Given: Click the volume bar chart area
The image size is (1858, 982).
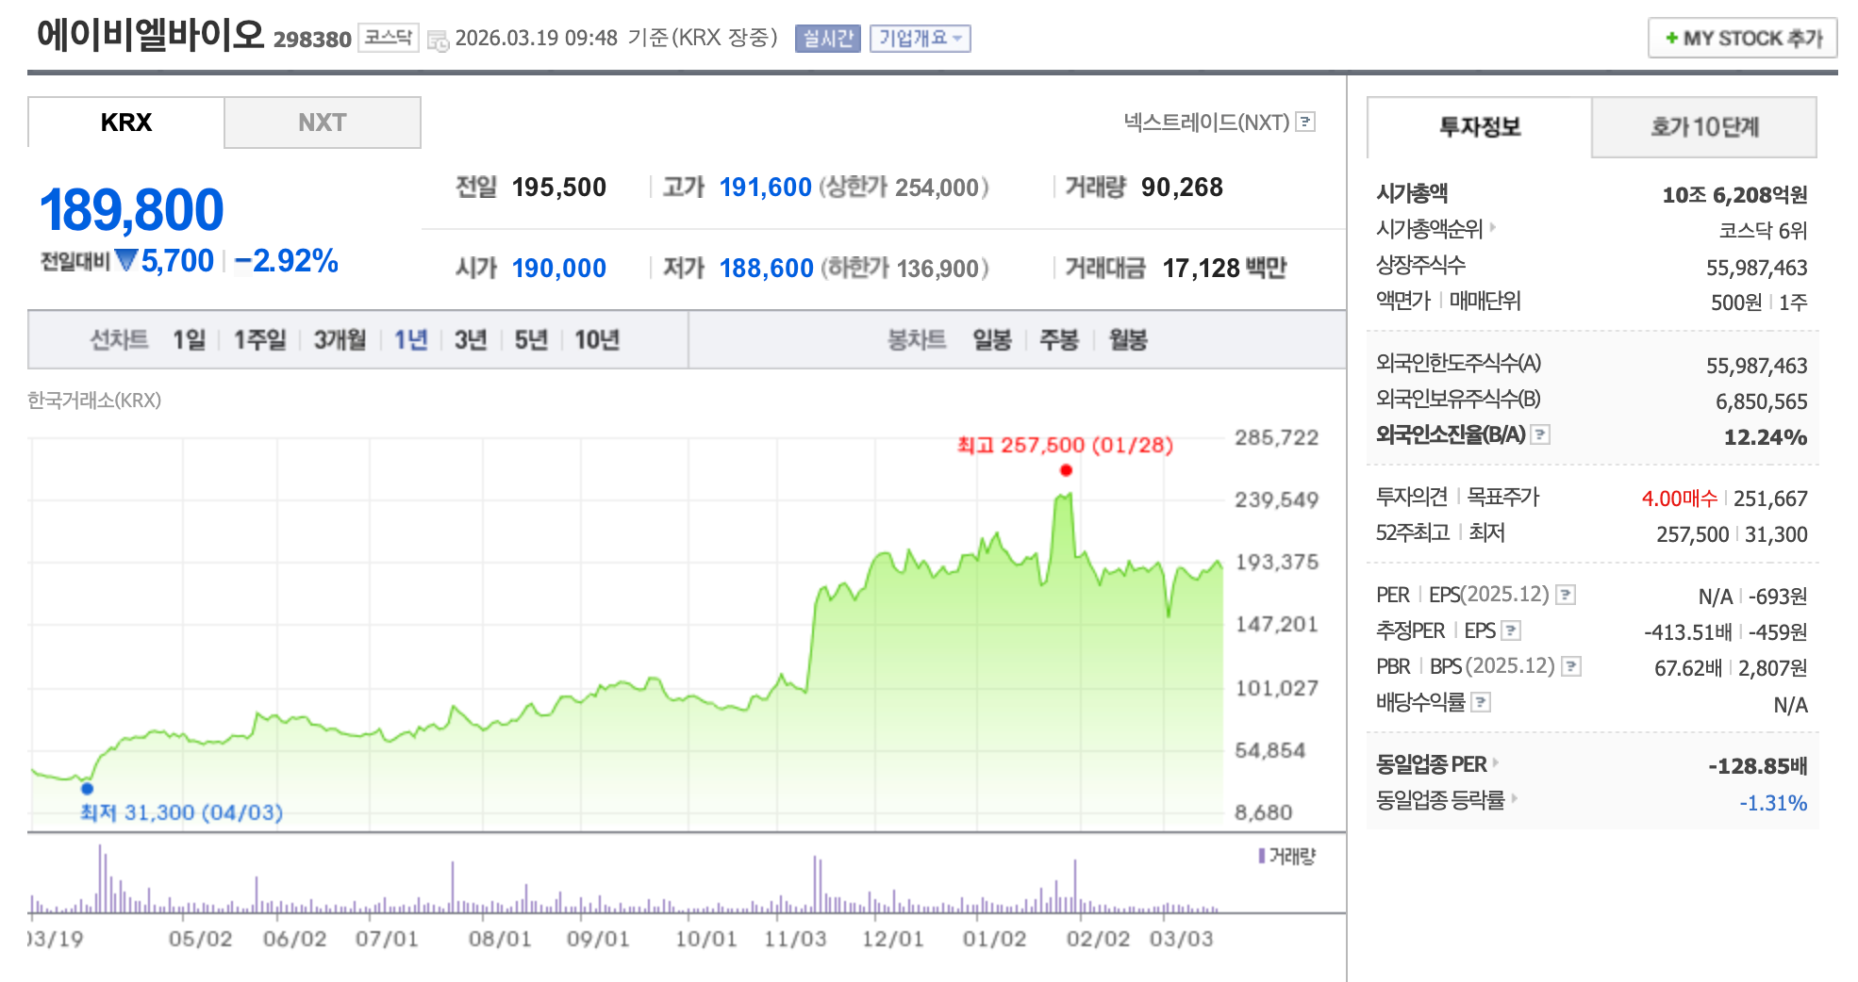Looking at the screenshot, I should coord(627,879).
